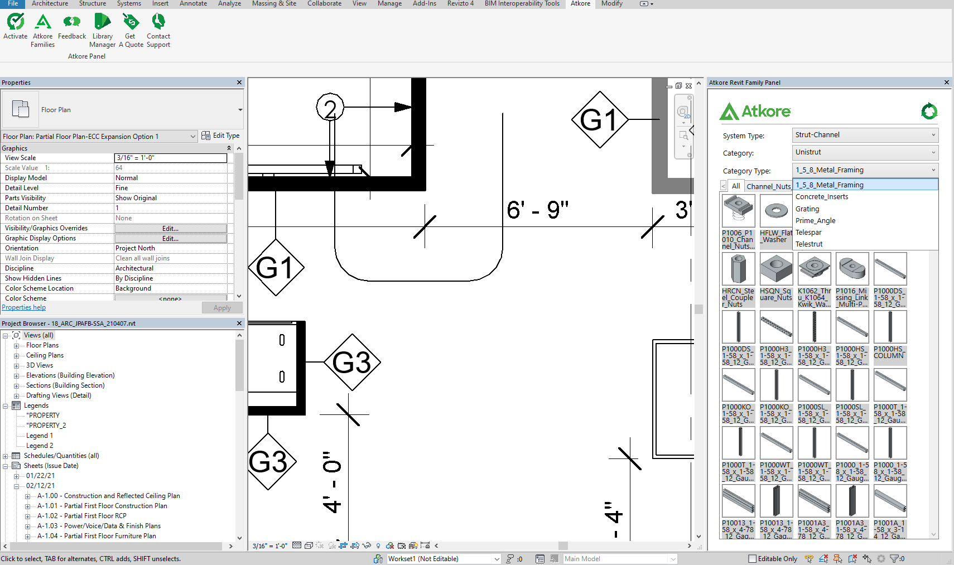Open the Properties help link
Screen dimensions: 954x565
23,307
